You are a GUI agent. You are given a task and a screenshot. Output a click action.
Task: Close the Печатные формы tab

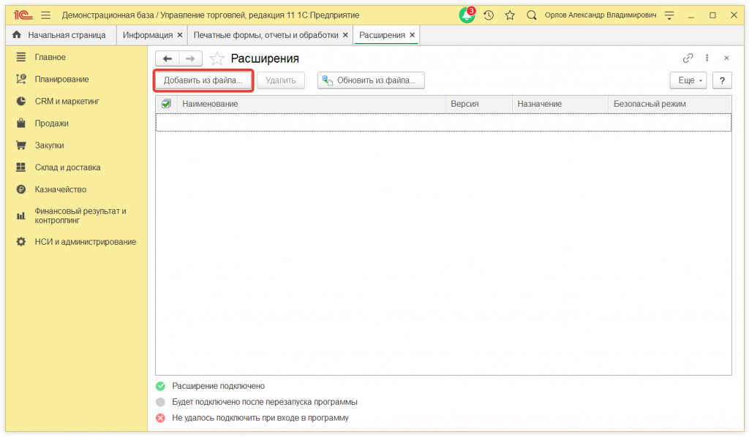tap(345, 35)
